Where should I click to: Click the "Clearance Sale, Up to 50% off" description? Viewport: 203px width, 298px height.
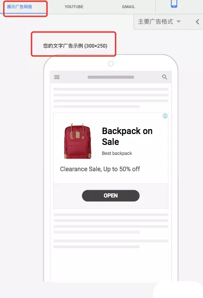[100, 169]
